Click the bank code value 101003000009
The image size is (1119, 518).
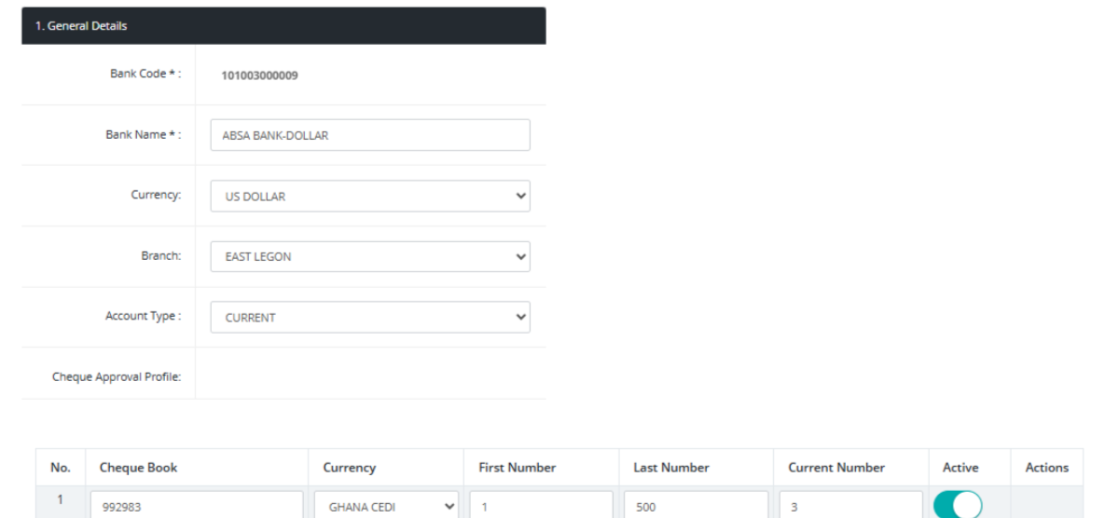[x=260, y=75]
